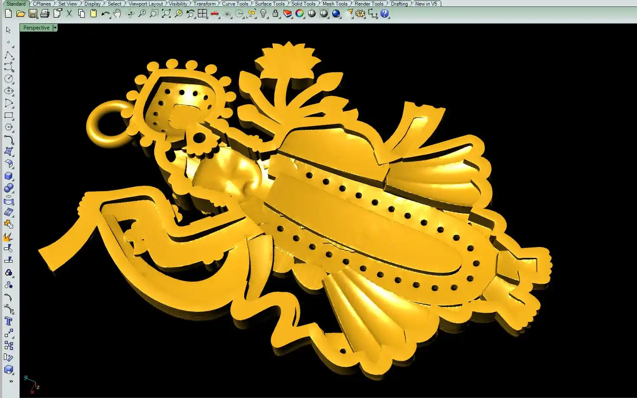Pick the Explode tool in sidebar
637x398 pixels.
tap(9, 237)
